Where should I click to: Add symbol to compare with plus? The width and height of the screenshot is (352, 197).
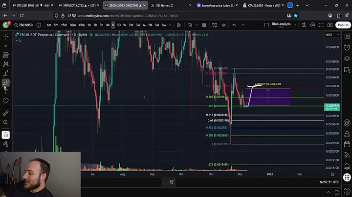pos(39,25)
